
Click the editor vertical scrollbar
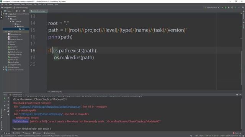pyautogui.click(x=241, y=68)
